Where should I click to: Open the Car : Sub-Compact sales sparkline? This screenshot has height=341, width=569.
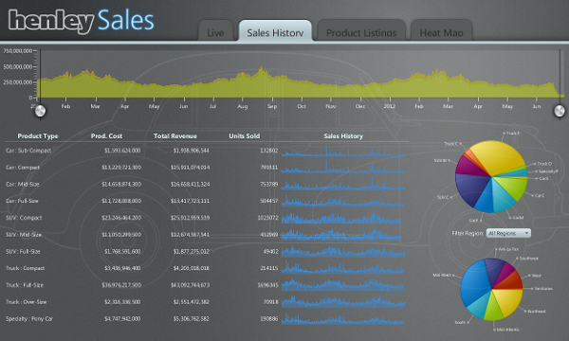tap(343, 152)
